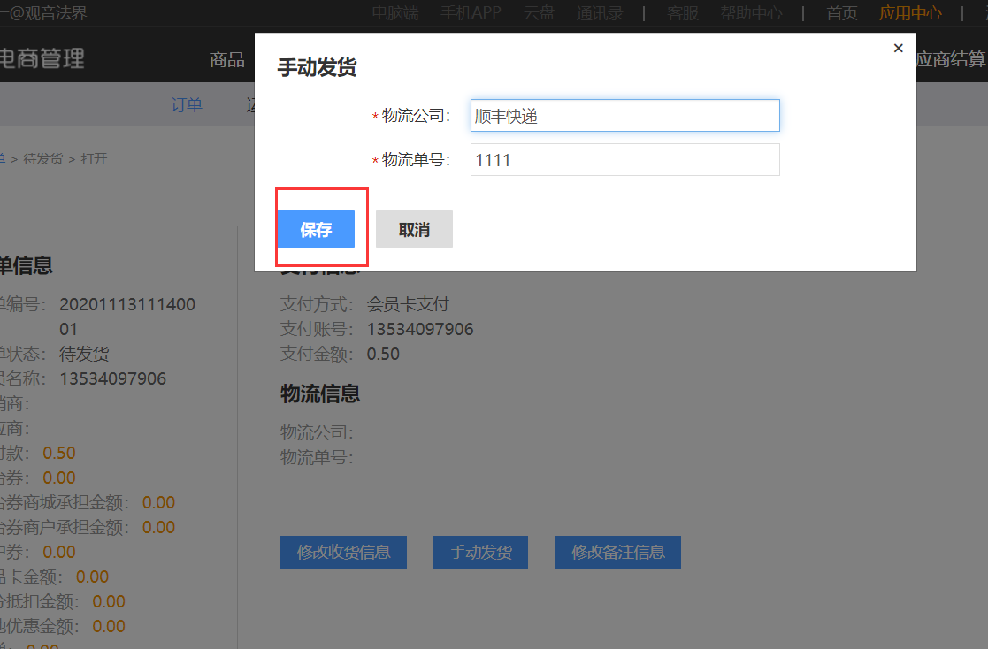Click the 保存 button in the dialog
This screenshot has width=988, height=649.
pyautogui.click(x=317, y=229)
